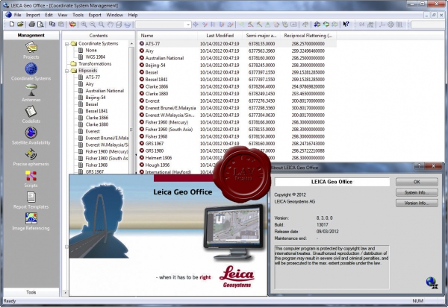Viewport: 448px width, 307px height.
Task: Click OK in the About dialog
Action: click(417, 182)
